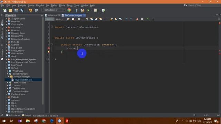The image size is (221, 124).
Task: Click the red stop macro recording icon
Action: (x=137, y=19)
